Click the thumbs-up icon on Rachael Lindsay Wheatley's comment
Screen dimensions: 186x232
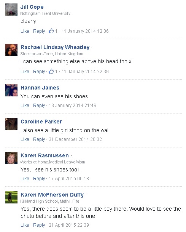point(51,71)
